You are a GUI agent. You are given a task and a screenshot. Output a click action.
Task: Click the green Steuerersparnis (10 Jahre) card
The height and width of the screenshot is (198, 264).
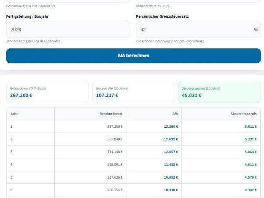coord(219,92)
